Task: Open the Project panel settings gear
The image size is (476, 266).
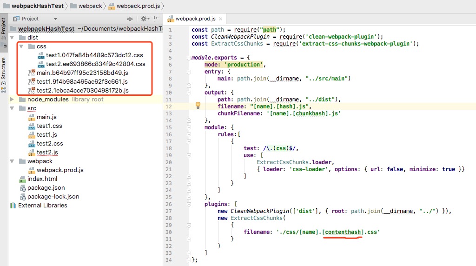Action: point(144,19)
